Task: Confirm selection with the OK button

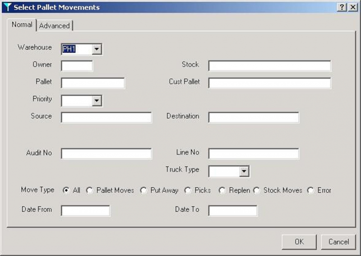Action: [299, 242]
